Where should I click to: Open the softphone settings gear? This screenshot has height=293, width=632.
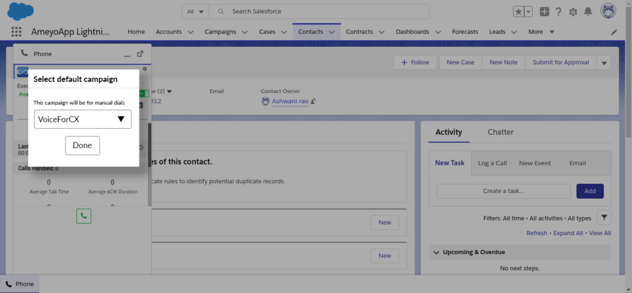144,68
